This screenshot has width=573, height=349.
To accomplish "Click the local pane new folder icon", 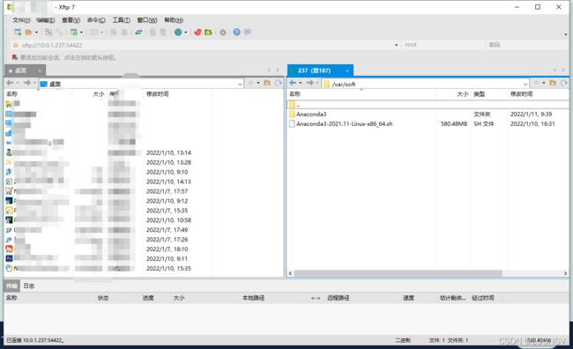I will coord(267,83).
